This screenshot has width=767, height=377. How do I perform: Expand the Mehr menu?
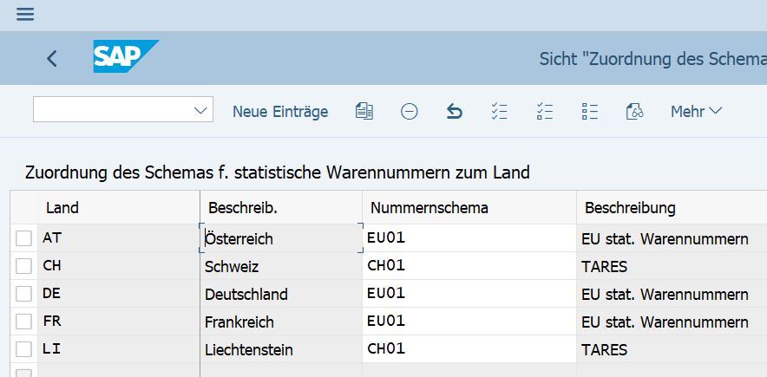click(696, 111)
